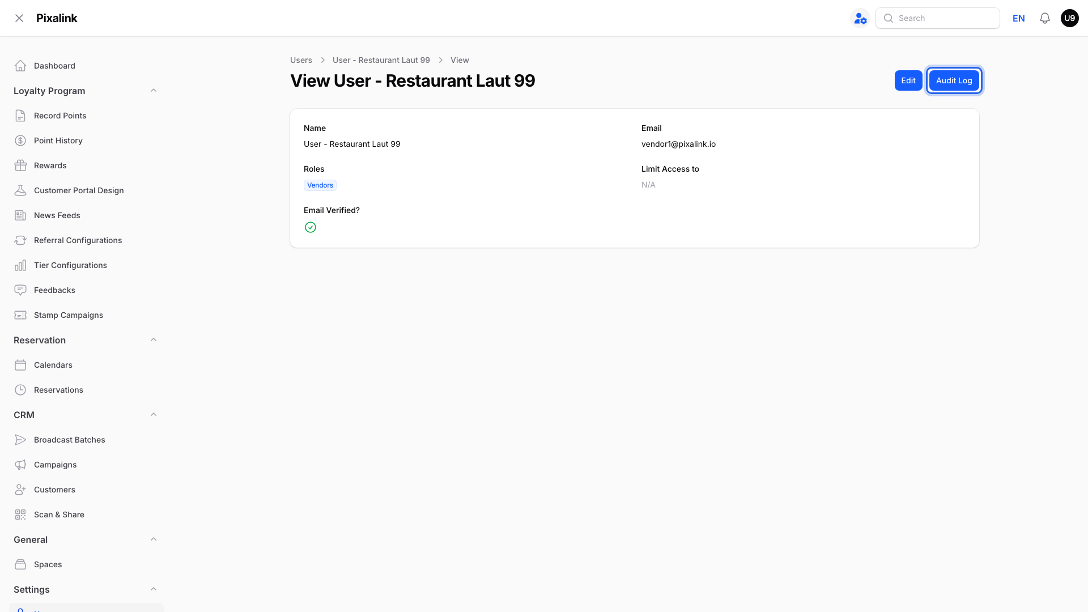Click the View breadcrumb item
Screen dimensions: 1088x612
(x=460, y=60)
